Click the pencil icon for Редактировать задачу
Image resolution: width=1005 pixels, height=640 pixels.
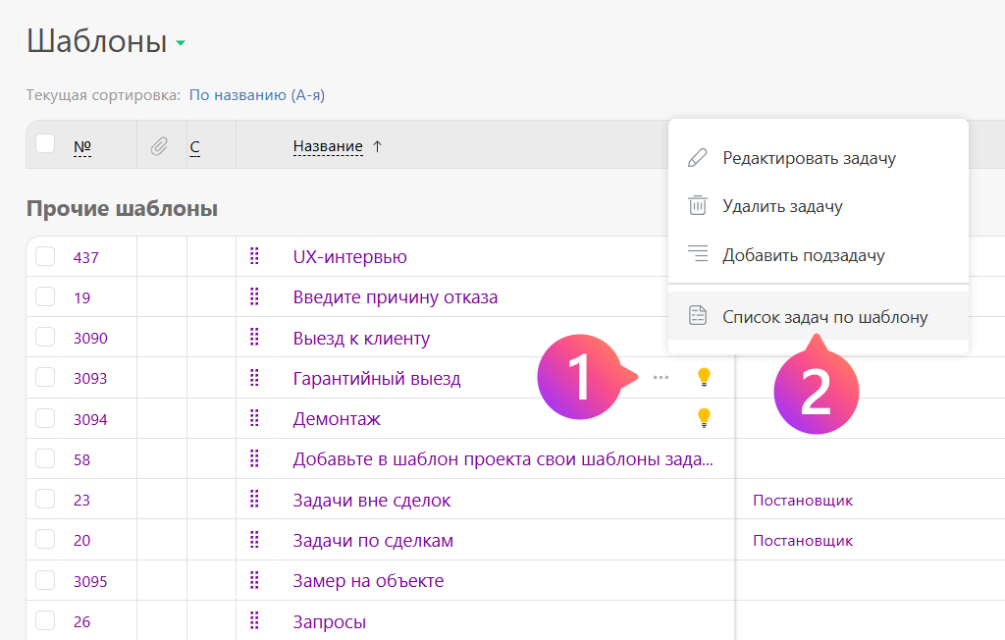(x=698, y=158)
